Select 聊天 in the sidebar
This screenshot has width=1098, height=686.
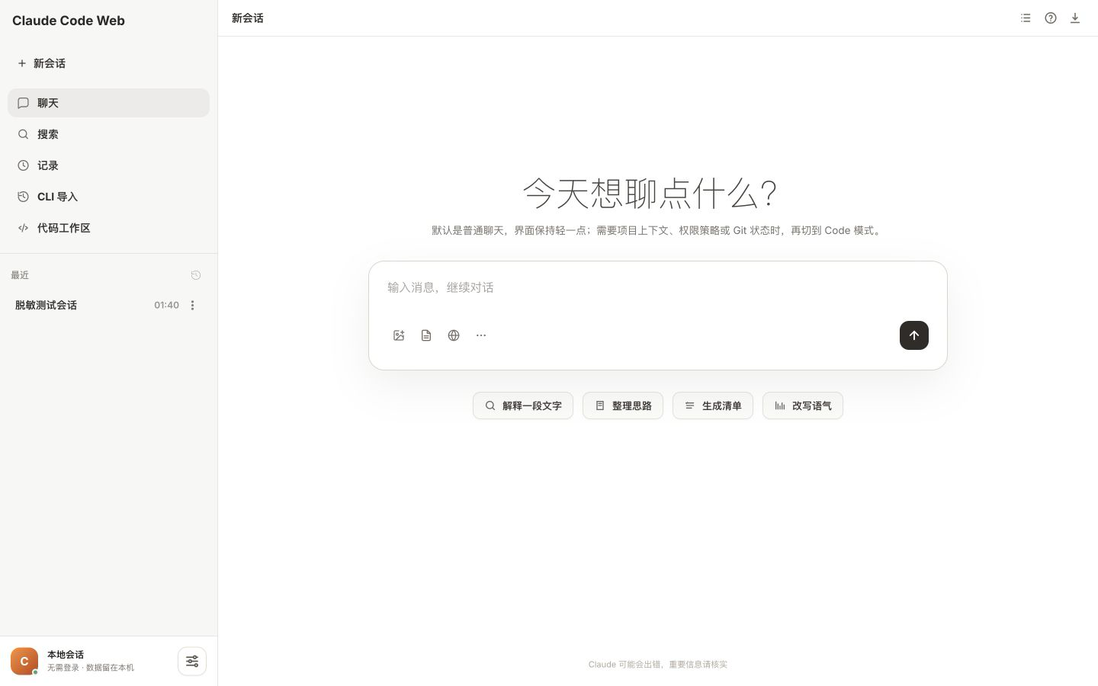108,103
